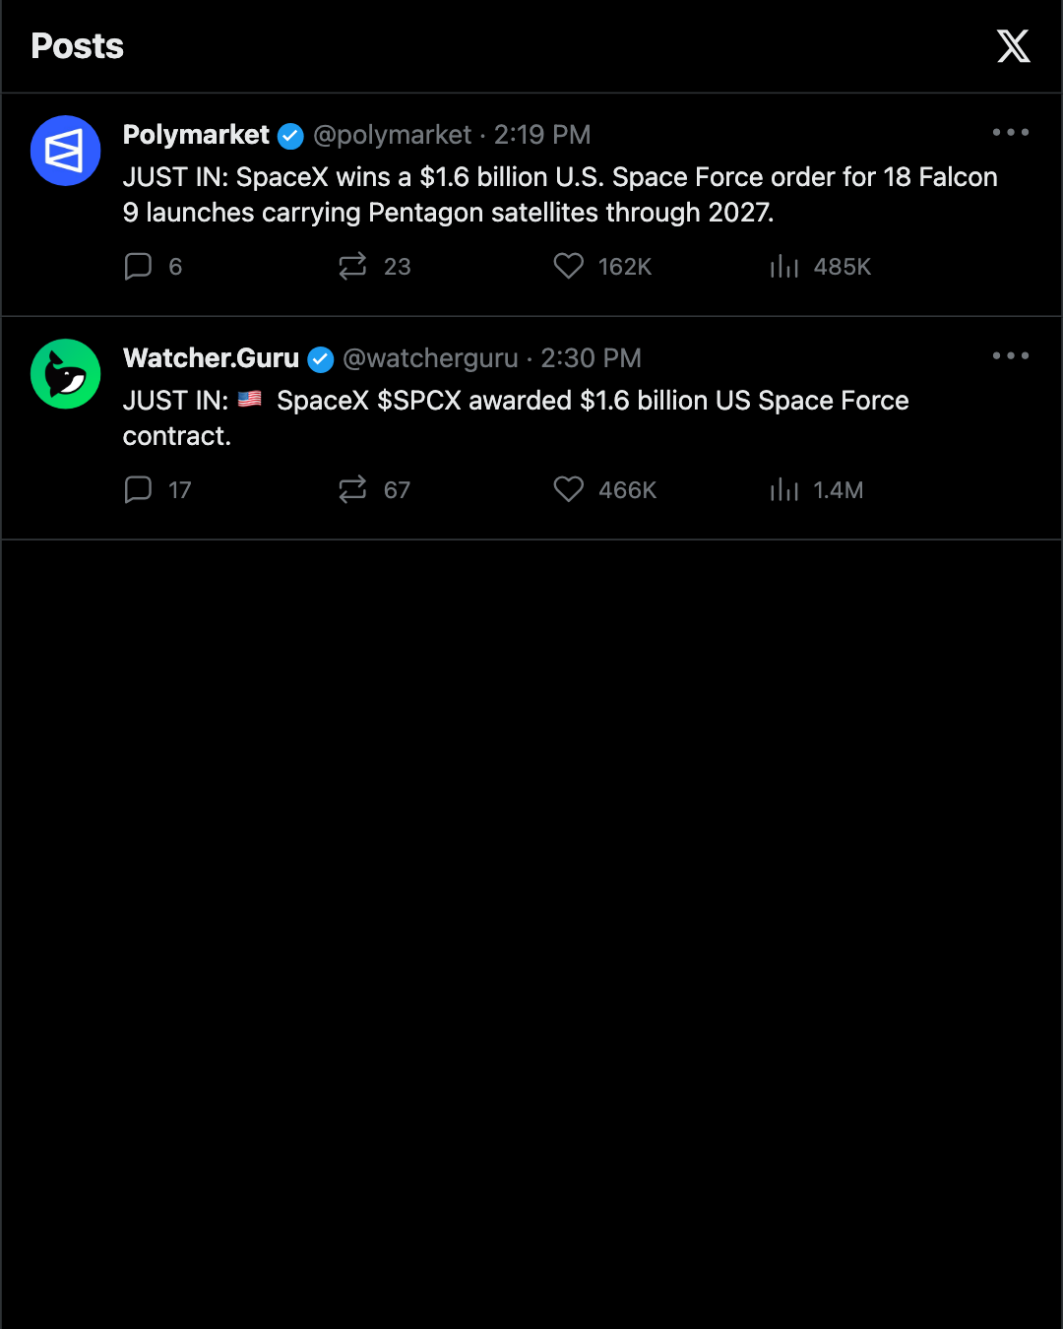
Task: Click the X logo in the header
Action: [x=1013, y=46]
